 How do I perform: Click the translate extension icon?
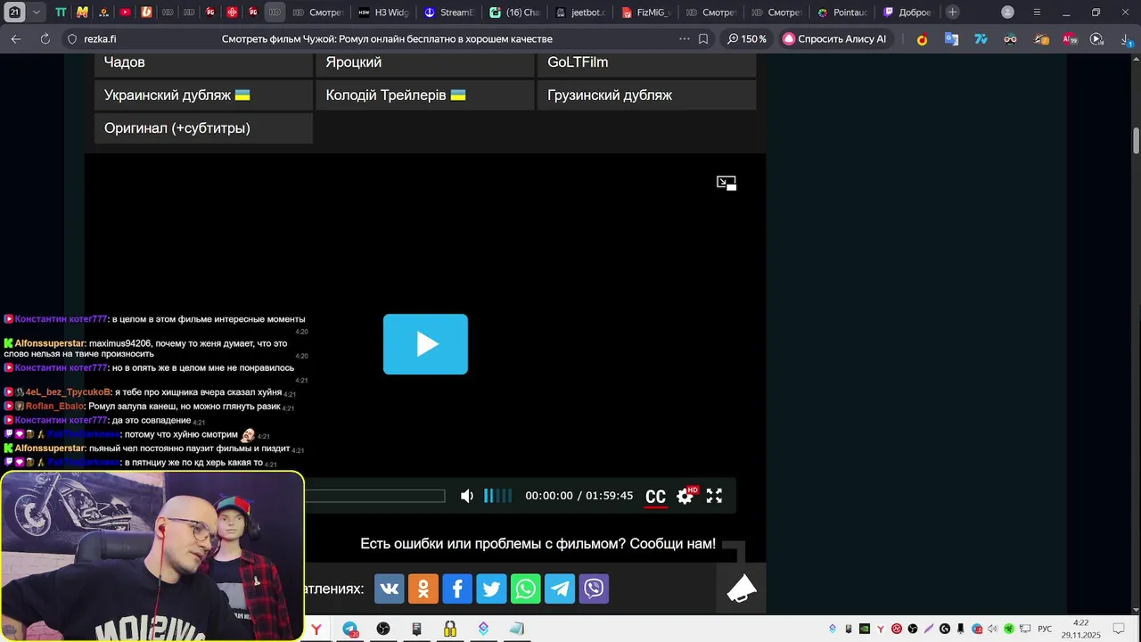[951, 39]
